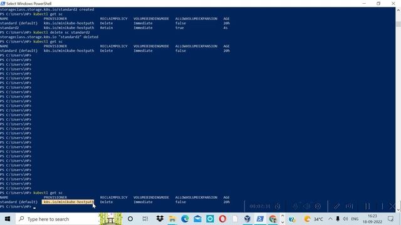Open the Get Help tray icon
Screen dimensions: 401x225
(x=292, y=219)
